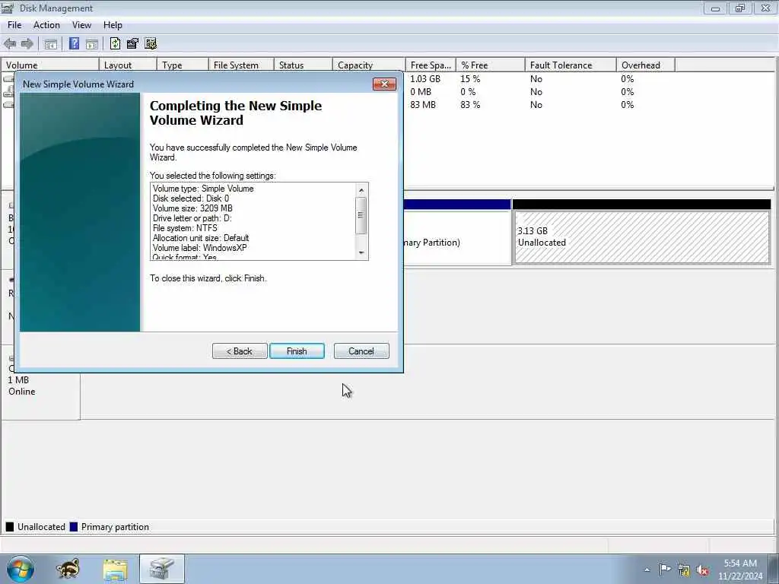Click the Unallocated legend black swatch
Screen dimensions: 779x584
9,527
